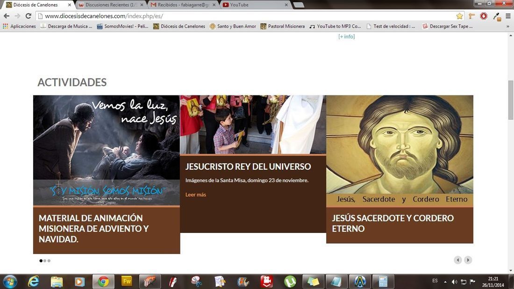
Task: Open Windows Explorer folder from taskbar
Action: point(57,282)
